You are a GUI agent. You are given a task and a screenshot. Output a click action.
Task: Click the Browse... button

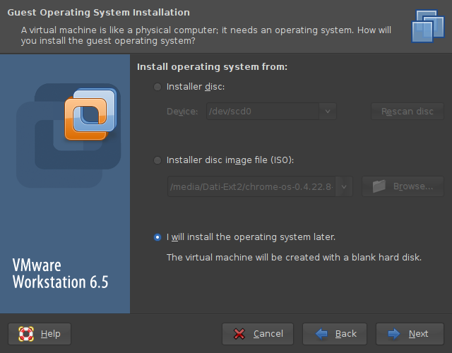click(x=403, y=186)
